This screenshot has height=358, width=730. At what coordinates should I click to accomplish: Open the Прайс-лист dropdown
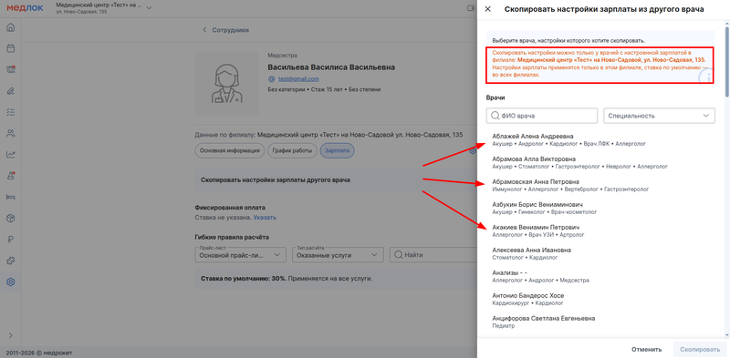[240, 255]
